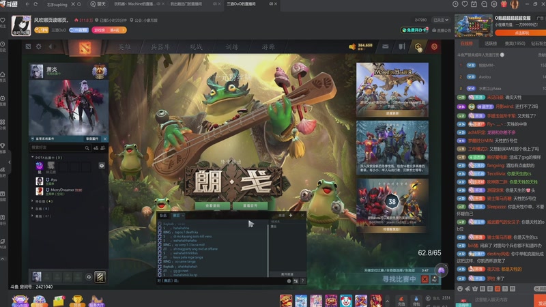Click the right green button under hero title

tap(250, 206)
